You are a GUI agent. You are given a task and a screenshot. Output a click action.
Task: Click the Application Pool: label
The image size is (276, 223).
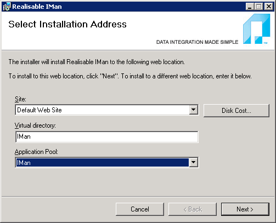pyautogui.click(x=36, y=152)
